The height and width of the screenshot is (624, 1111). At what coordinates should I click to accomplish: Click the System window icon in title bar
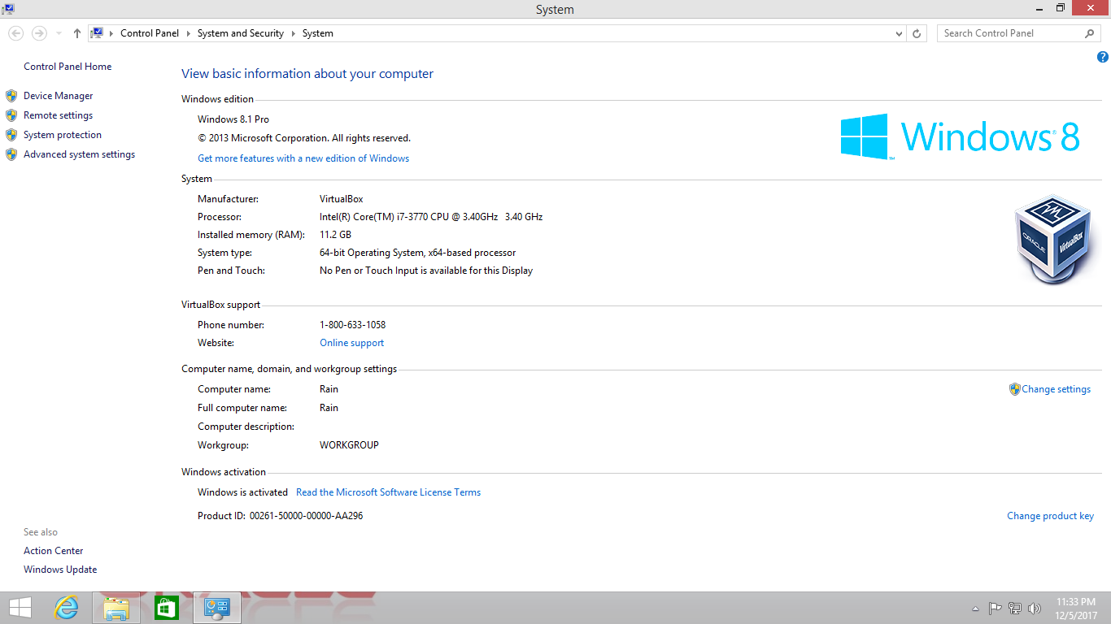[x=7, y=8]
